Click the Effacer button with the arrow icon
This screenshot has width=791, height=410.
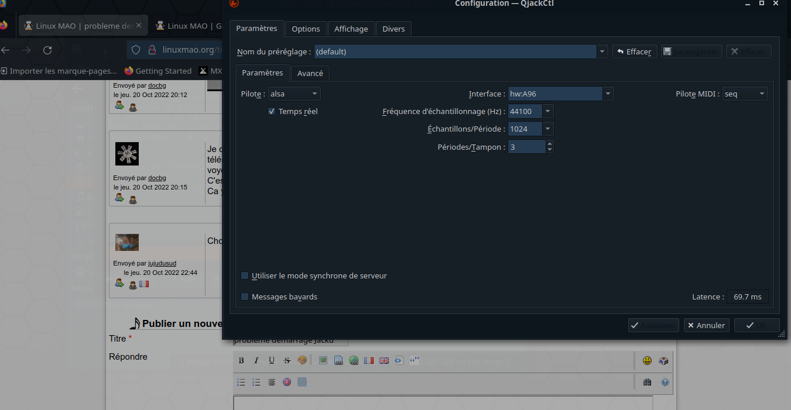[x=635, y=51]
